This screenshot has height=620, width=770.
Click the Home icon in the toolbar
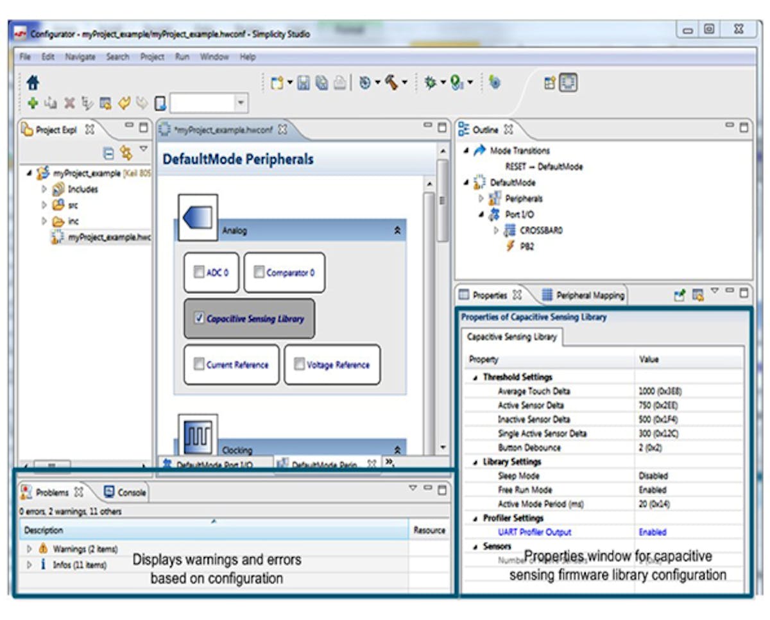tap(33, 83)
